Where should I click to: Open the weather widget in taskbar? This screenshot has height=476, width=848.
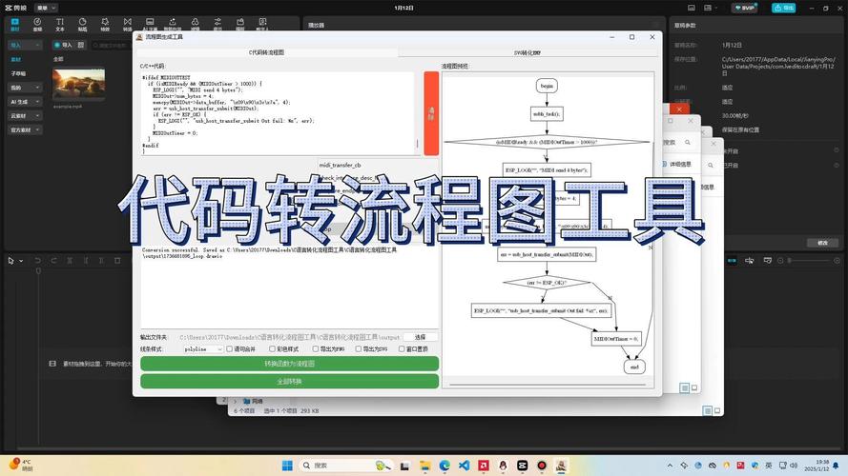coord(20,466)
